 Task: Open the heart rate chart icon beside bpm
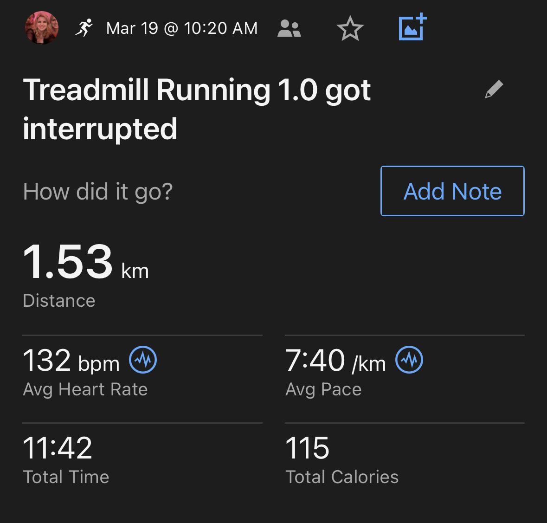coord(143,360)
